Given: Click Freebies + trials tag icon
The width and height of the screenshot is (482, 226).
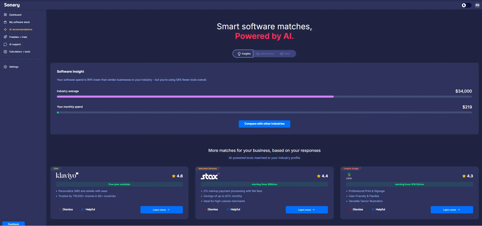Looking at the screenshot, I should (5, 37).
